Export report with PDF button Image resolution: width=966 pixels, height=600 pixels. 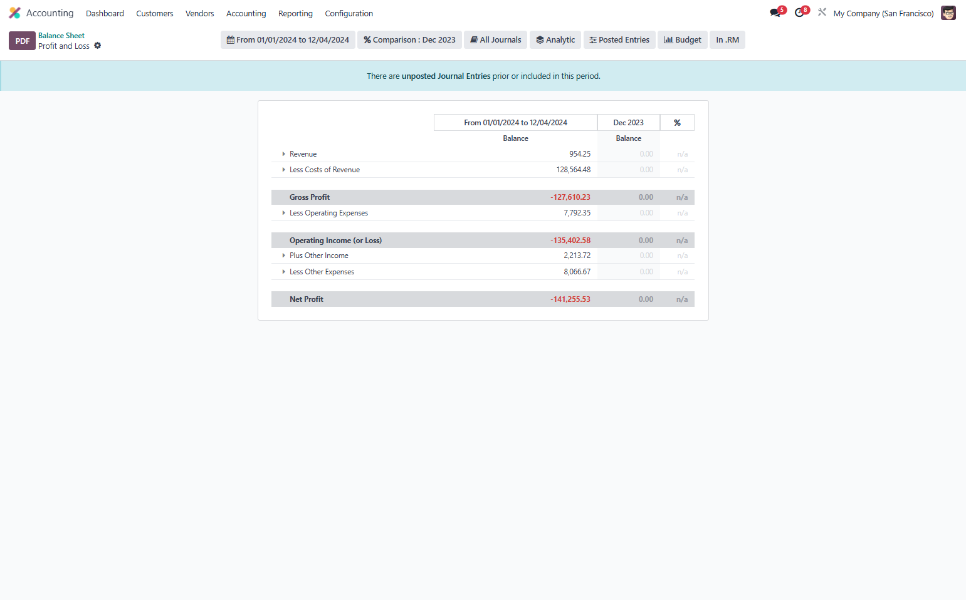22,41
